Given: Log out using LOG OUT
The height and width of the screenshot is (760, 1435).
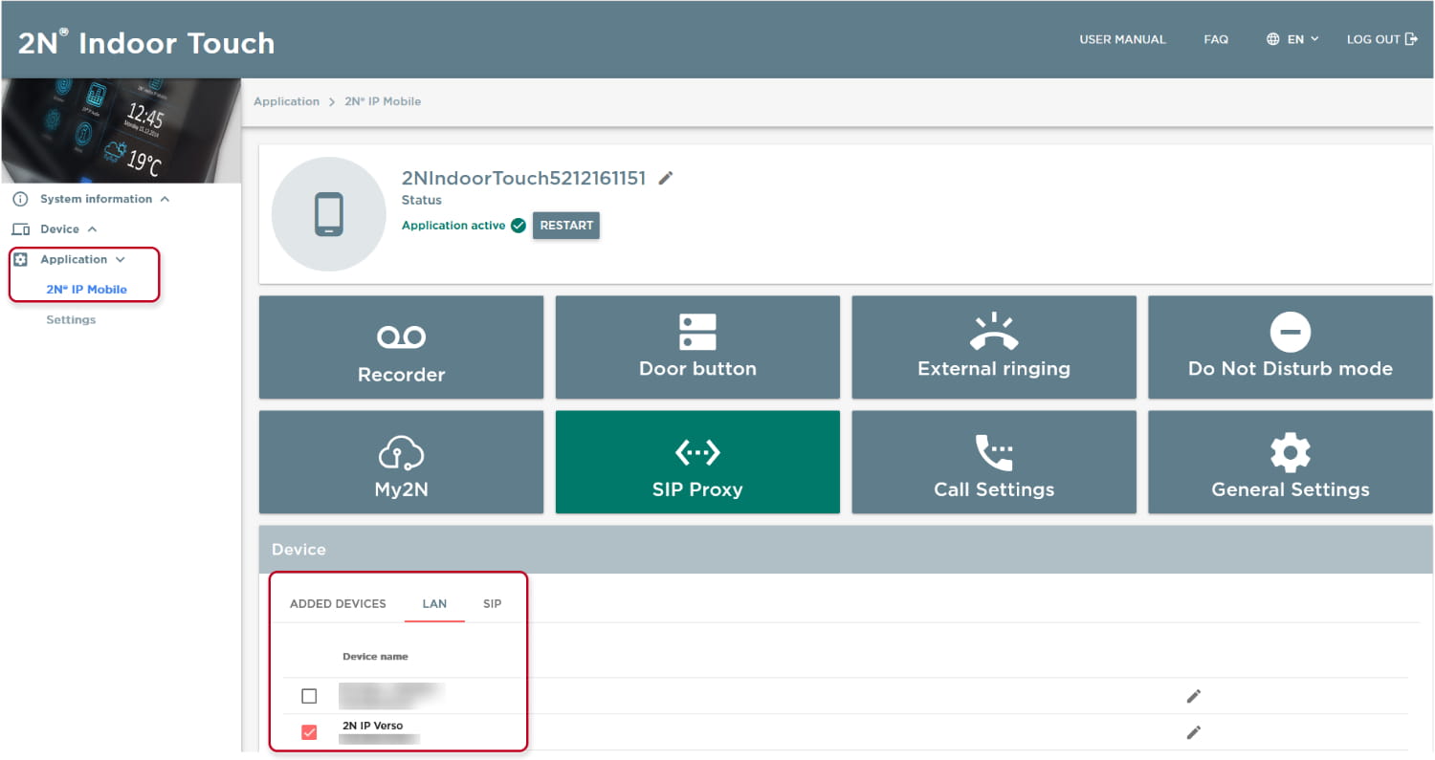Looking at the screenshot, I should click(1381, 39).
